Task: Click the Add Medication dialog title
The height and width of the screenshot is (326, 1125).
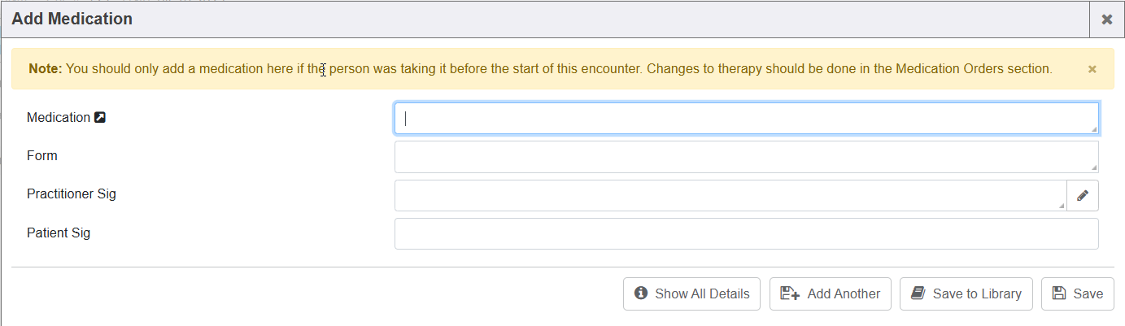Action: click(72, 19)
